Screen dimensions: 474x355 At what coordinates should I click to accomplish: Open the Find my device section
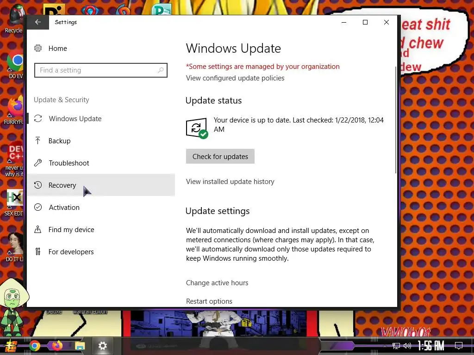(x=101, y=229)
